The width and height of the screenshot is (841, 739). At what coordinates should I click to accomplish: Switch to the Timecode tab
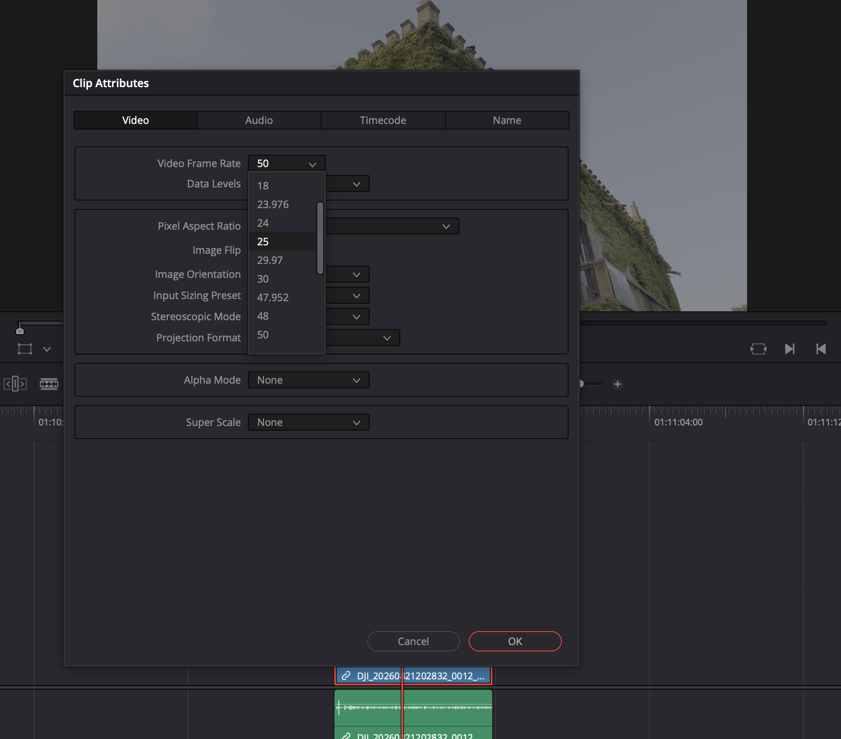[383, 120]
